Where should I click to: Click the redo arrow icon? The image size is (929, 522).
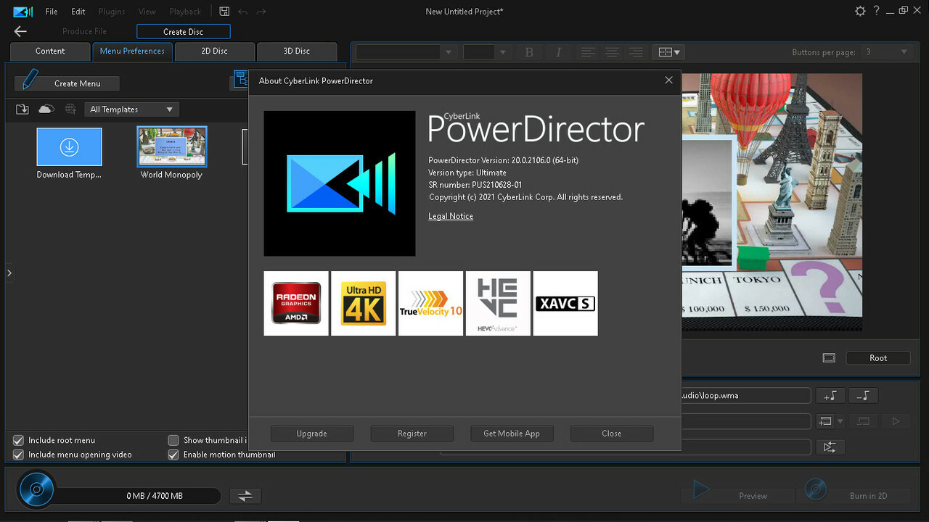click(x=261, y=12)
